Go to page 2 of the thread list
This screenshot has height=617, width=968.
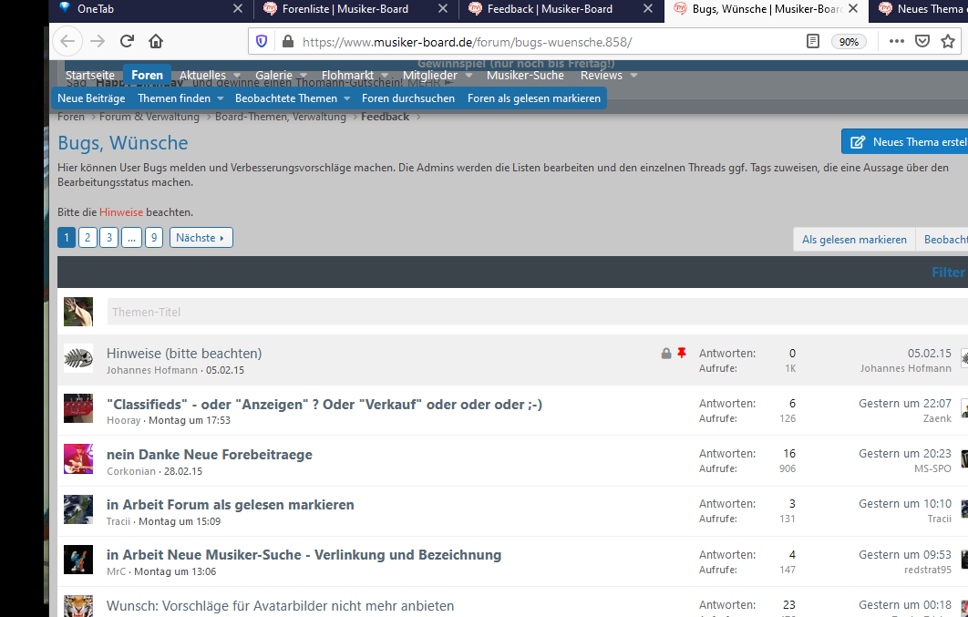[x=88, y=238]
